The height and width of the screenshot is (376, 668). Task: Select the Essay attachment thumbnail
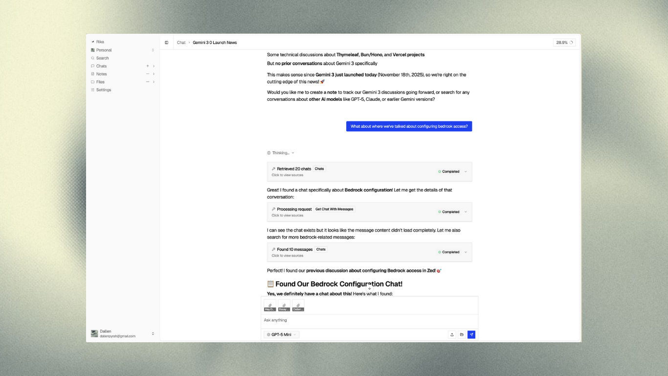tap(284, 306)
